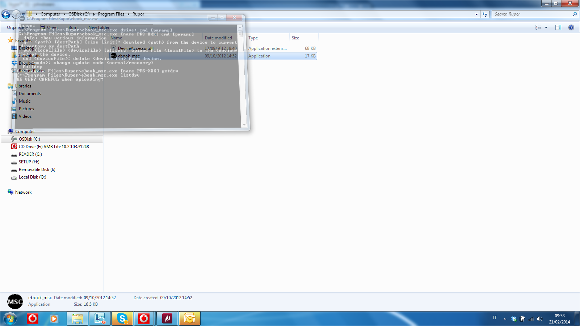Open Windows Explorer from the taskbar
This screenshot has width=580, height=326.
click(x=77, y=318)
